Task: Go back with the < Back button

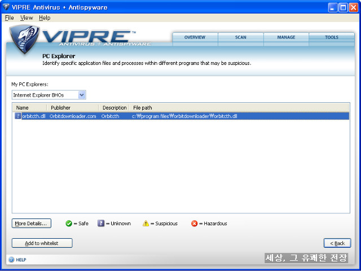Action: point(337,243)
